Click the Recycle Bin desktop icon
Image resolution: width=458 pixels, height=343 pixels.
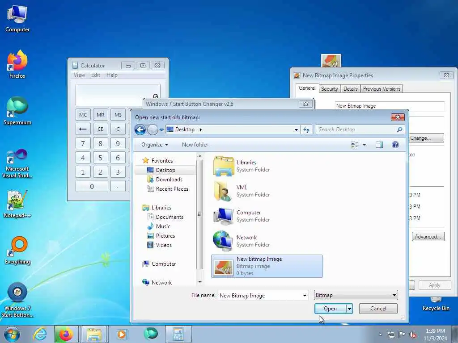point(436,305)
